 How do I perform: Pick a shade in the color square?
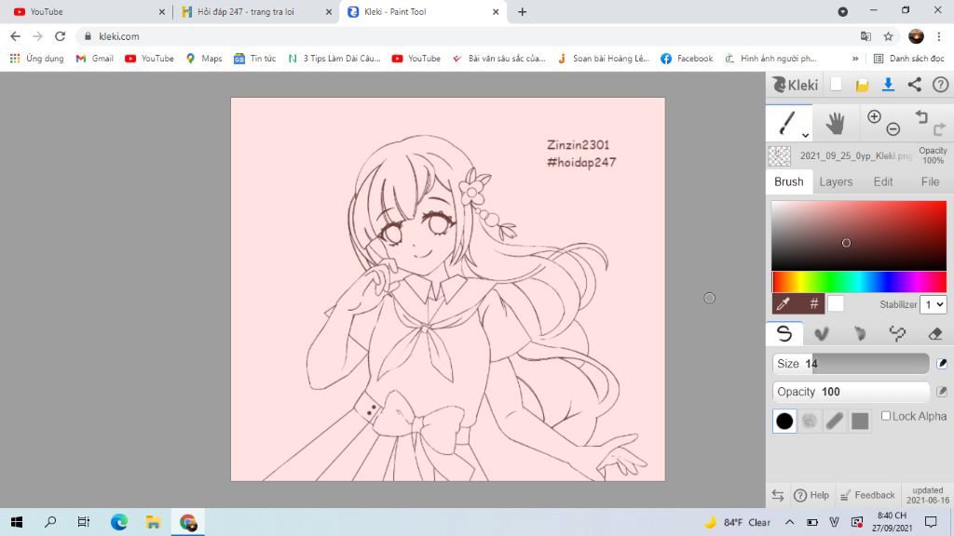click(859, 235)
